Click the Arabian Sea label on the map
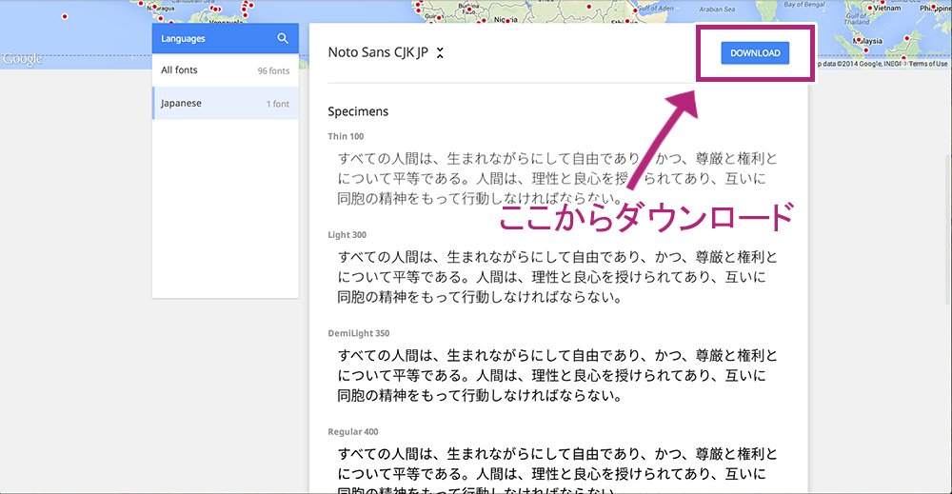Screen dimensions: 952x494 tap(717, 10)
